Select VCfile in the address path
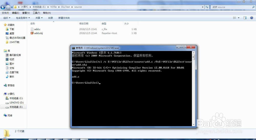Screen dimensions: 256x140 [x=54, y=7]
